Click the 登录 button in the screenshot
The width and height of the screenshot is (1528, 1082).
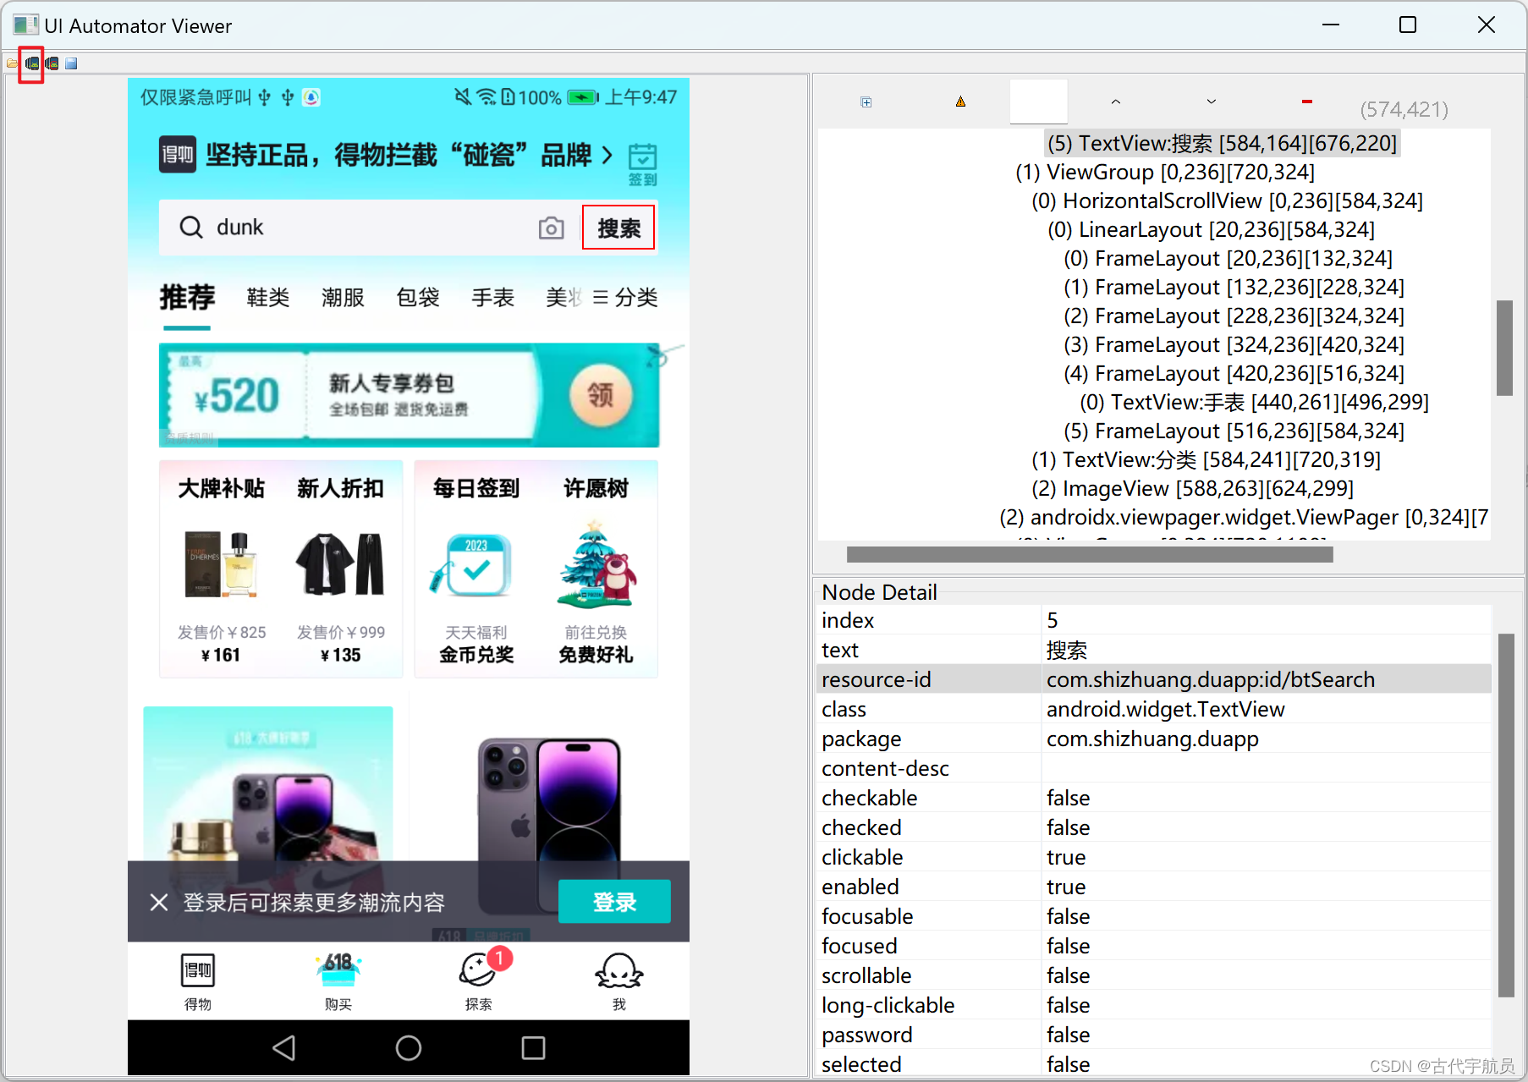[x=614, y=902]
